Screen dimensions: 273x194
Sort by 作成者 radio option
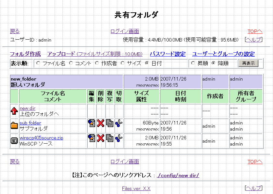click(97, 63)
